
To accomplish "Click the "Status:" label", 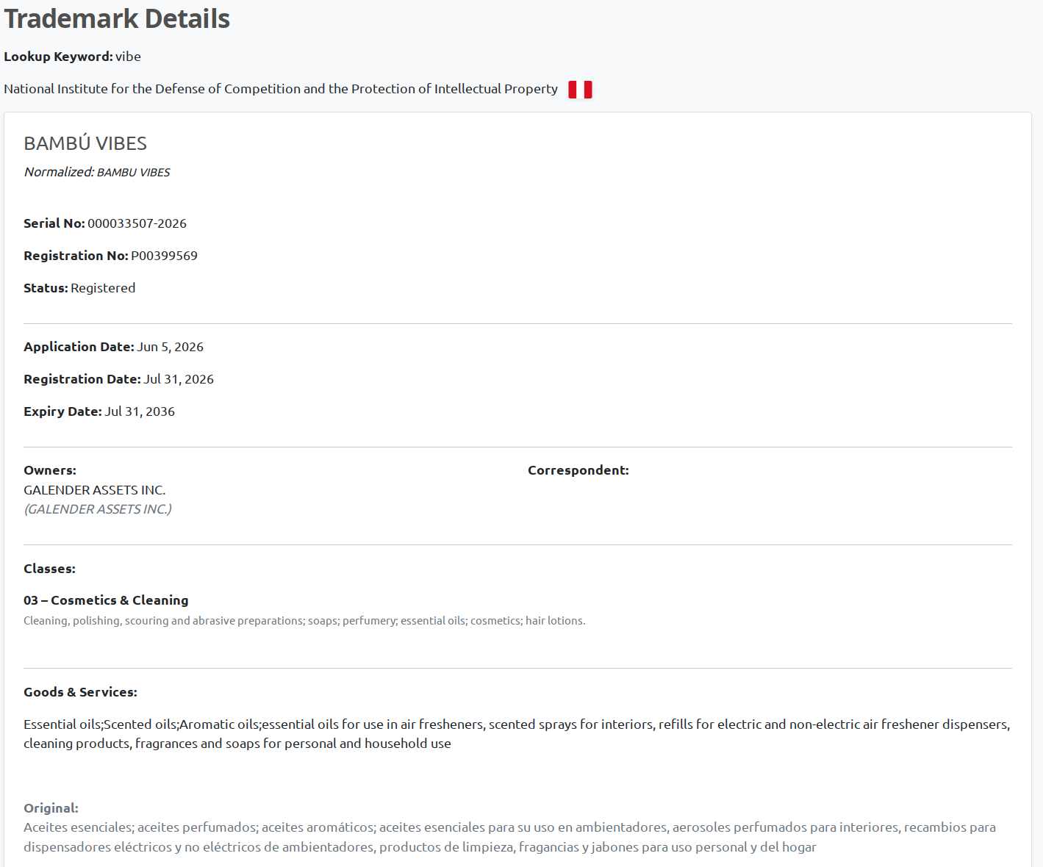I will pyautogui.click(x=46, y=288).
